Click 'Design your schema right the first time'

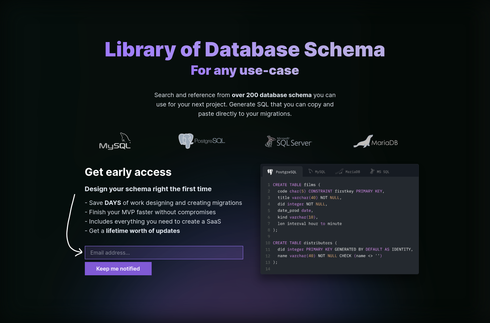coord(148,189)
